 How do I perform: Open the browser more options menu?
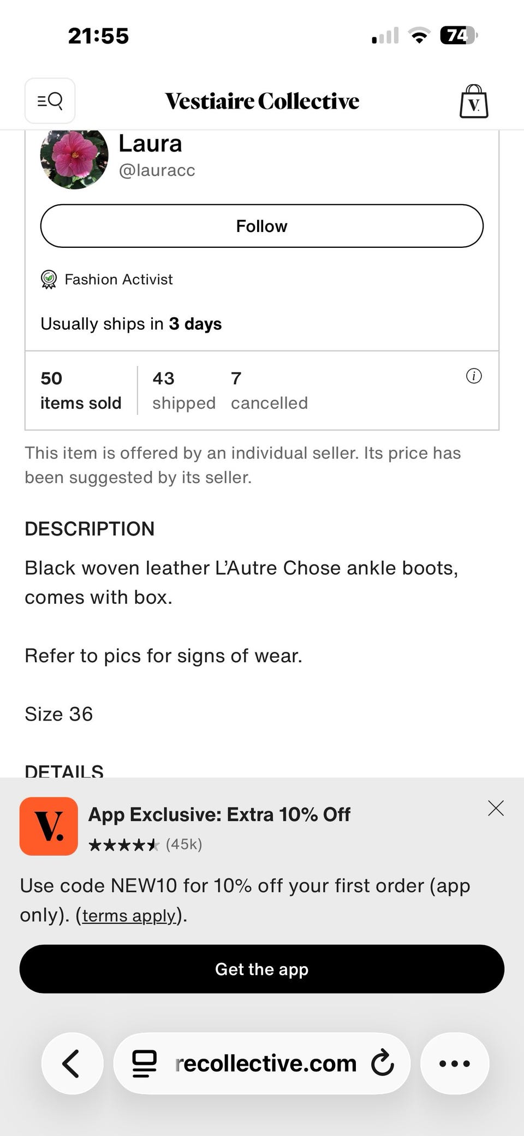click(x=454, y=1063)
